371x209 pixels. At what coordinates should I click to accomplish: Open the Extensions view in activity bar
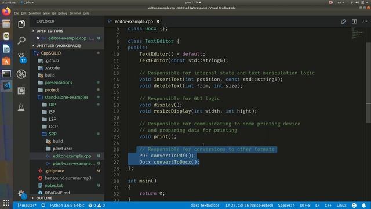tap(21, 91)
